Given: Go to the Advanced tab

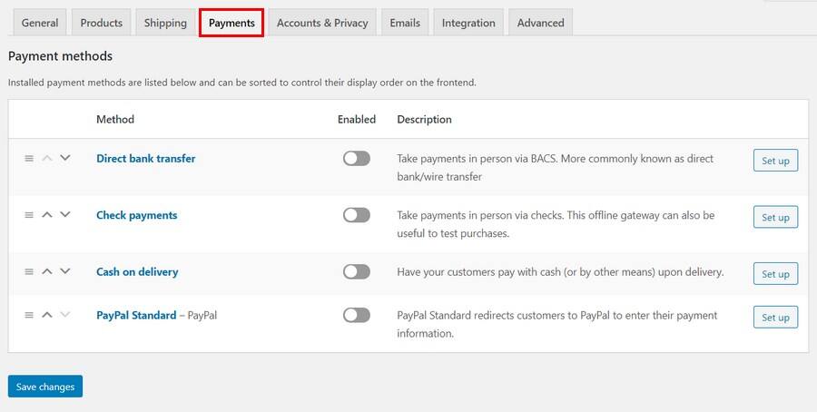Looking at the screenshot, I should tap(540, 23).
